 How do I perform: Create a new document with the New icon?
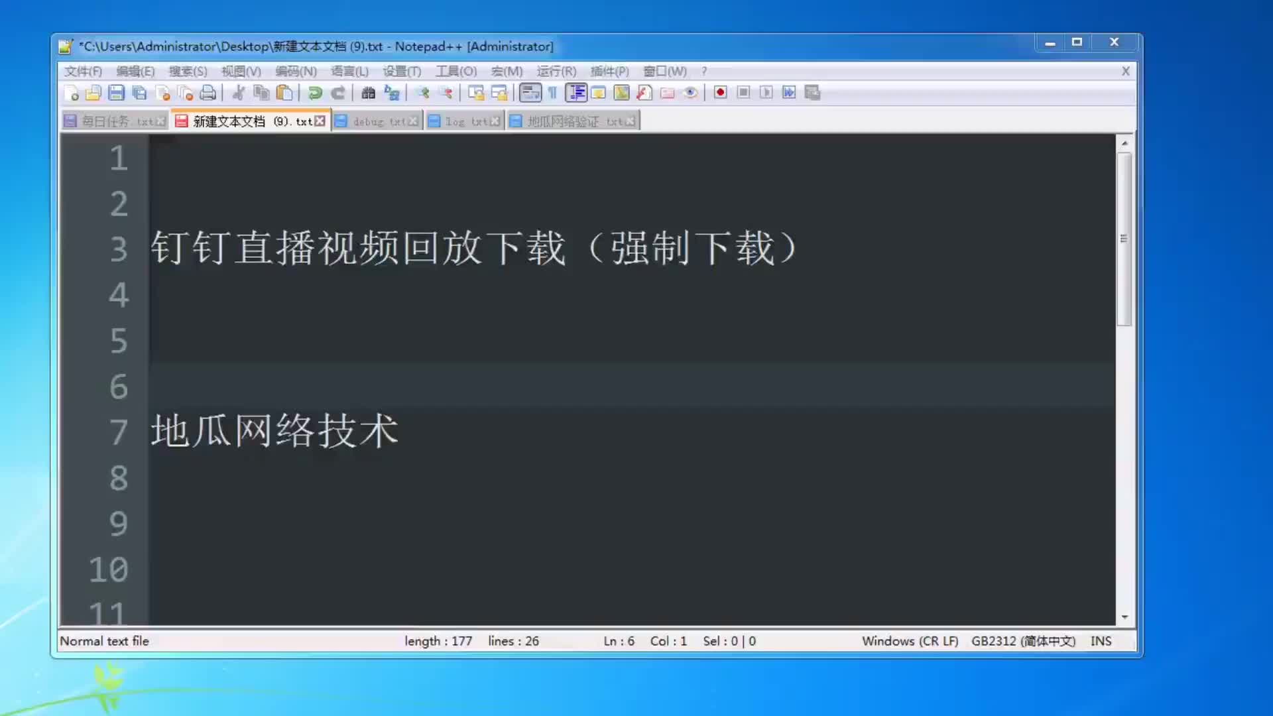[72, 93]
